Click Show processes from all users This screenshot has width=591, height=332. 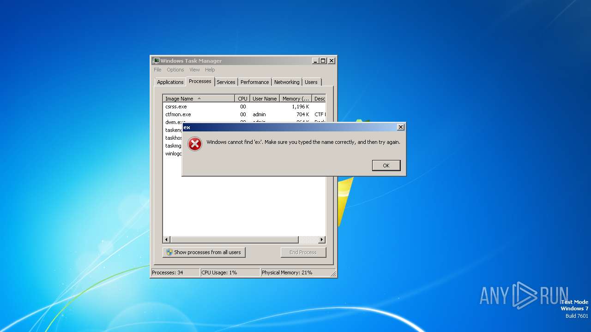coord(204,252)
